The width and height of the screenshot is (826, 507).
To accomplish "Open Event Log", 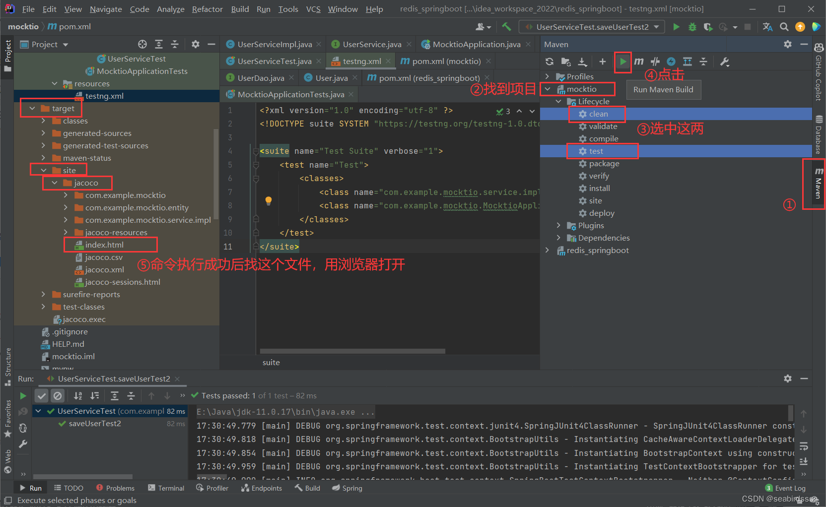I will coord(786,488).
